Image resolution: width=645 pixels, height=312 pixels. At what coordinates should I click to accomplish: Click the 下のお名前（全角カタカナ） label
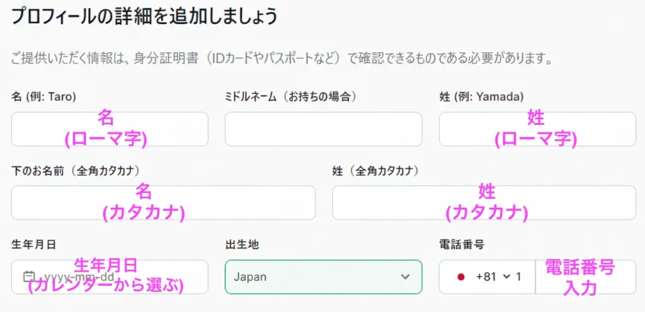pos(76,170)
